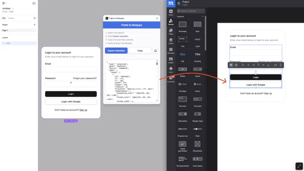304x171 pixels.
Task: Select the Radio stencil
Action: pos(197,84)
